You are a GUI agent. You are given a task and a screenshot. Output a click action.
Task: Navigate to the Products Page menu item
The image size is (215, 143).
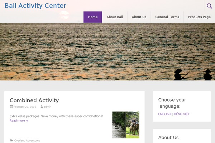pos(199,17)
